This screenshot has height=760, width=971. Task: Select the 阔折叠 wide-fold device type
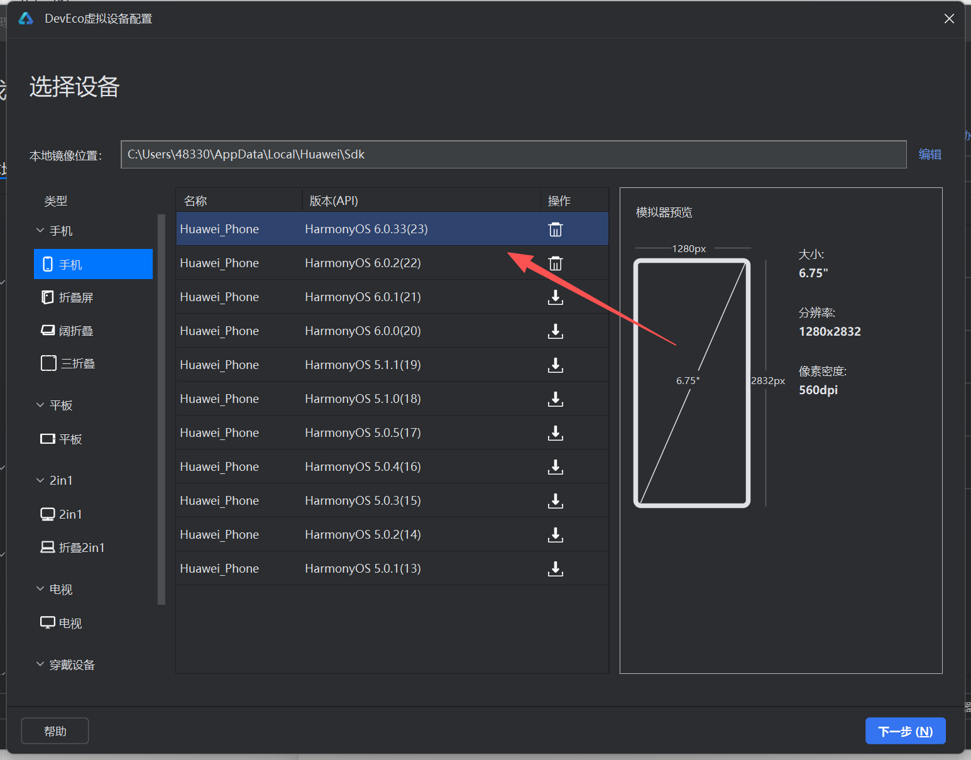point(93,331)
